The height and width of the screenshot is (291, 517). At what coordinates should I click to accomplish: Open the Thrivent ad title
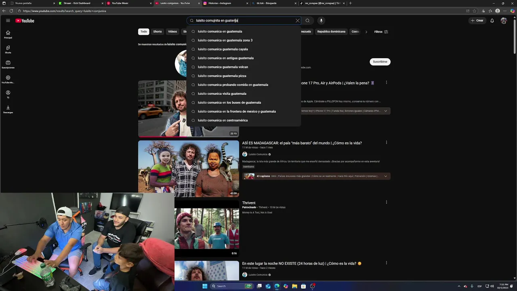click(249, 203)
